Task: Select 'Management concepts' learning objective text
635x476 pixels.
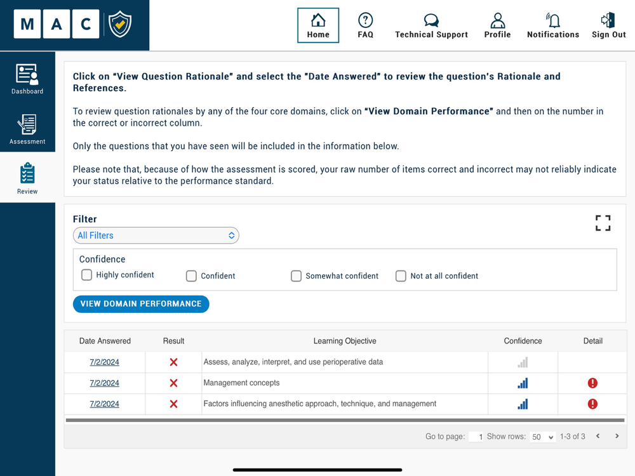Action: pos(241,383)
